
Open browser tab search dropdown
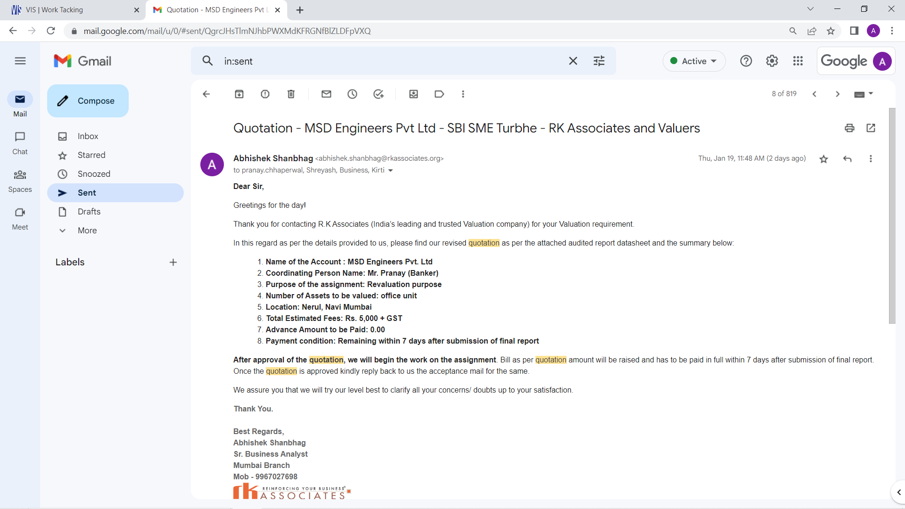[810, 9]
